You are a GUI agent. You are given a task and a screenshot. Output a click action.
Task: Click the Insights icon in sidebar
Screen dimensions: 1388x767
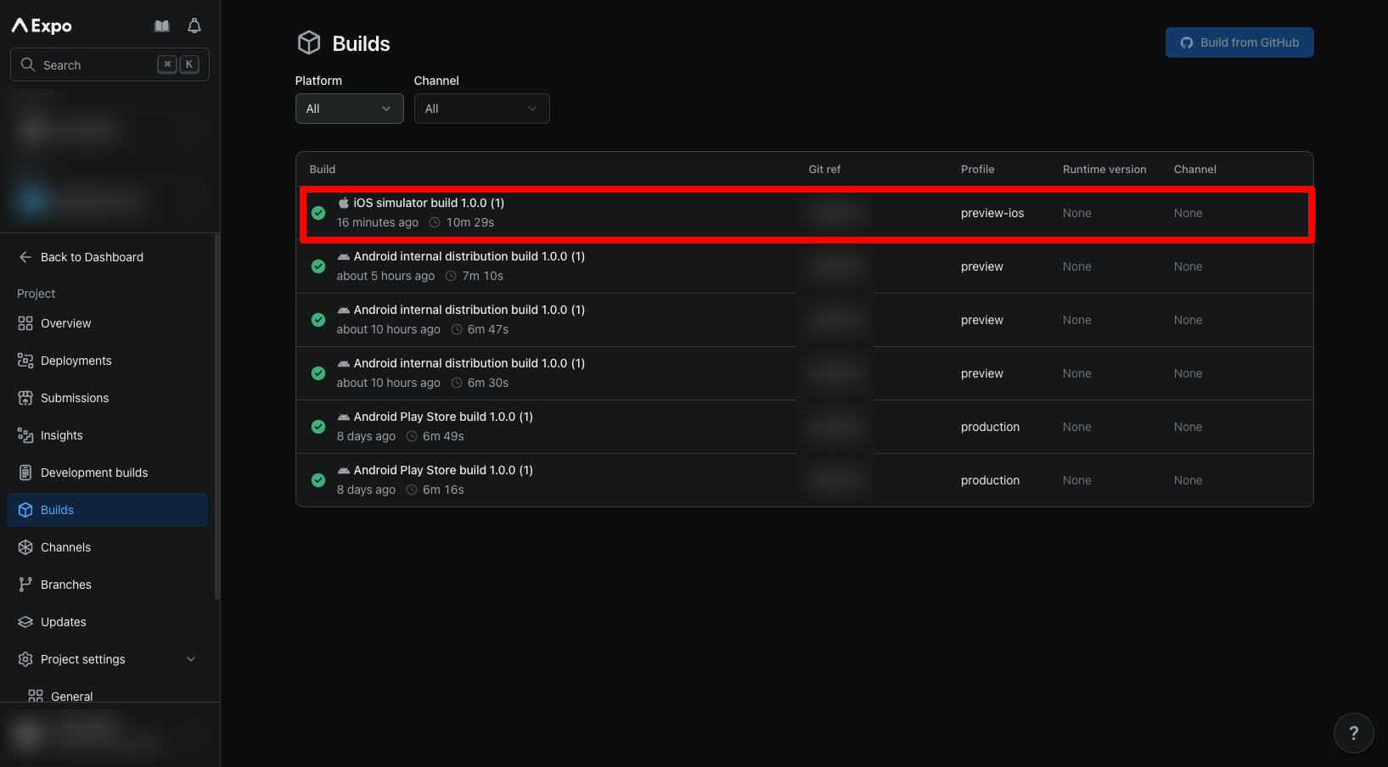point(25,435)
